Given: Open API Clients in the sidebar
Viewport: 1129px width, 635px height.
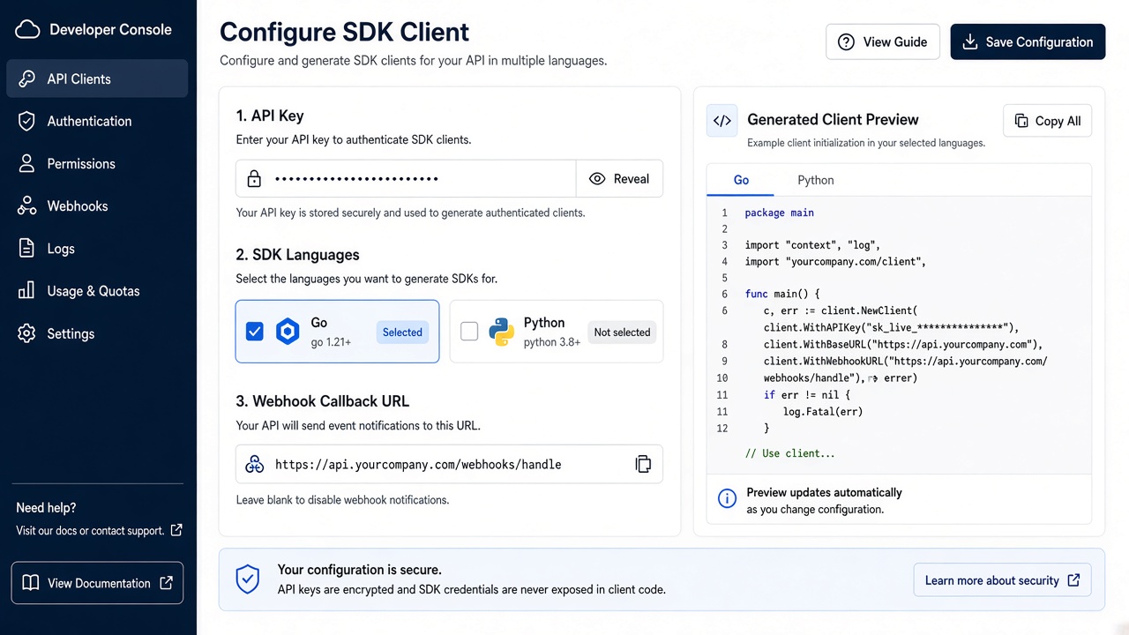Looking at the screenshot, I should coord(97,78).
